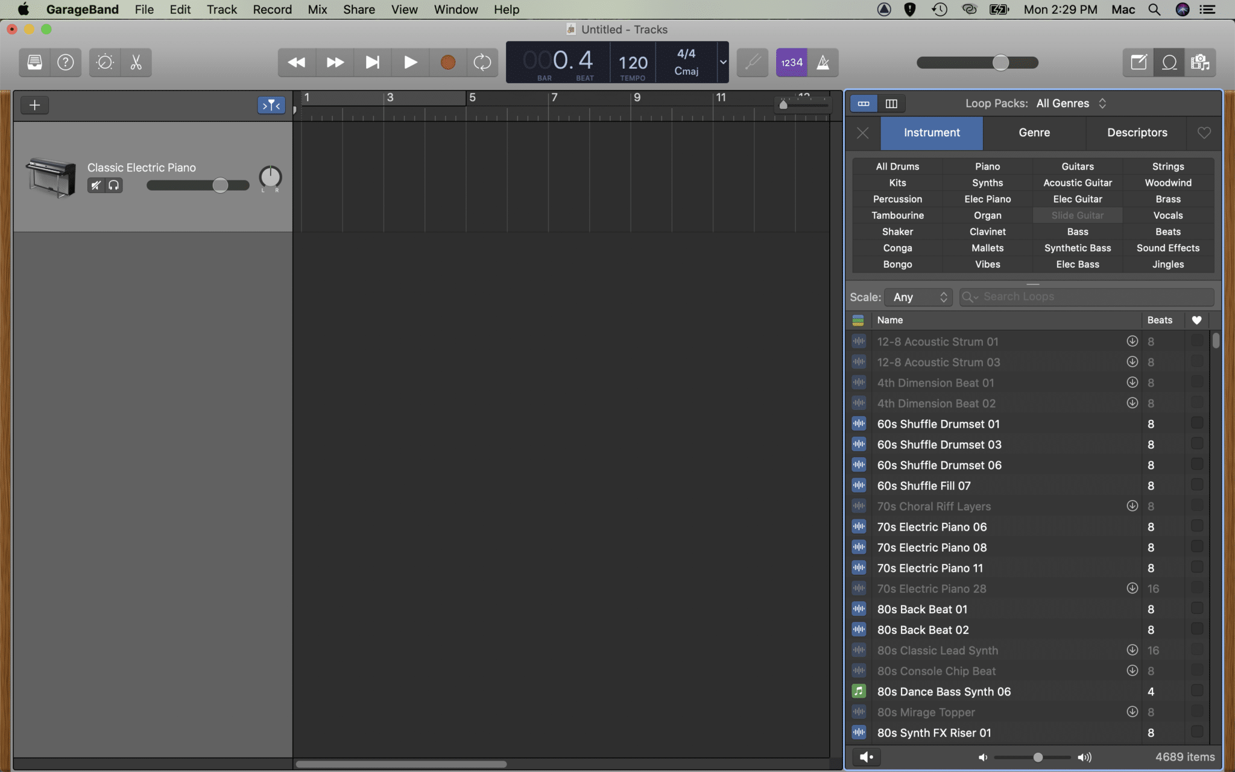The height and width of the screenshot is (772, 1235).
Task: Open the Scale selection dropdown
Action: (918, 297)
